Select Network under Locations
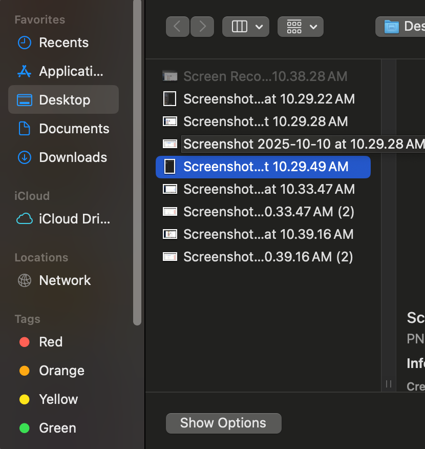Screen dimensions: 425x449 pyautogui.click(x=65, y=280)
